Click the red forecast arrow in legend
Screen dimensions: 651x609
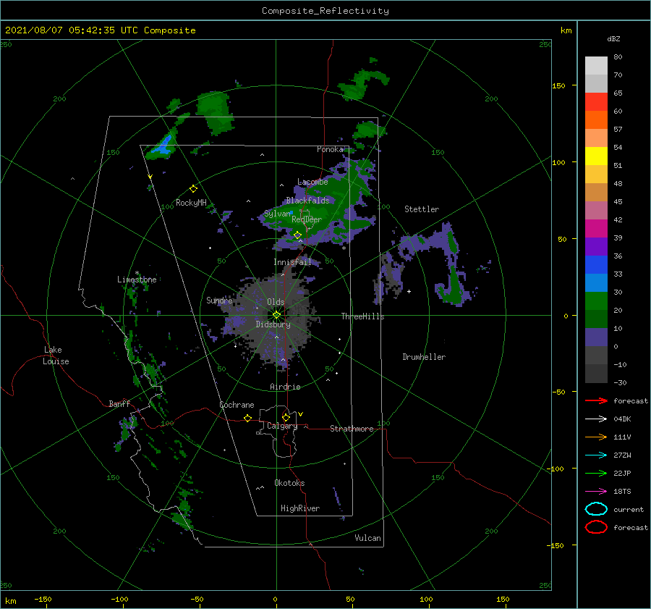pos(596,400)
